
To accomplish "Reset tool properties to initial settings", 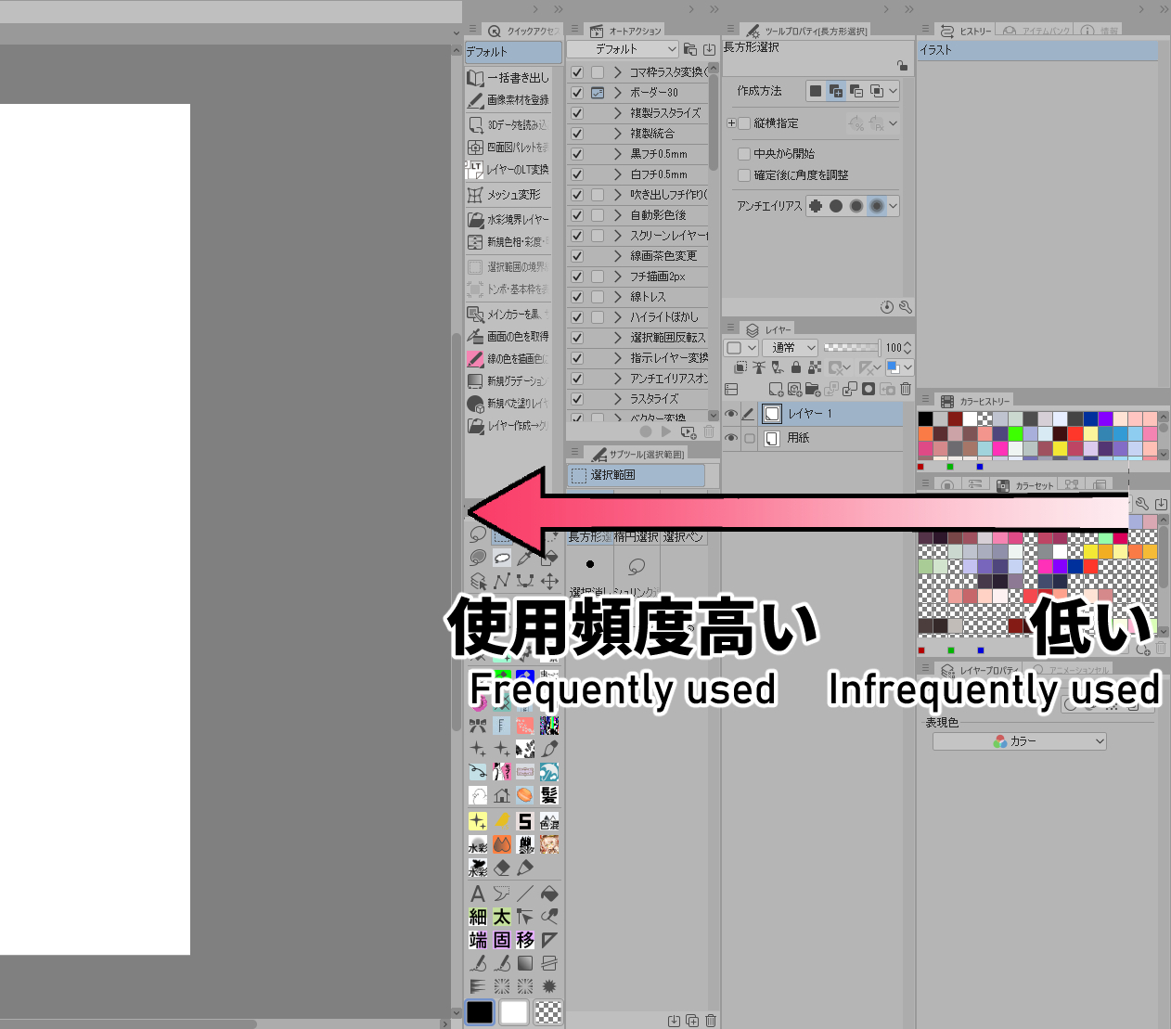I will [887, 307].
